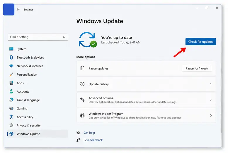This screenshot has width=228, height=153.
Task: Go to Bluetooth & devices
Action: click(38, 57)
